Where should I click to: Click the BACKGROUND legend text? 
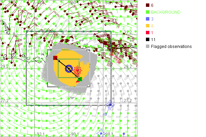point(166,12)
